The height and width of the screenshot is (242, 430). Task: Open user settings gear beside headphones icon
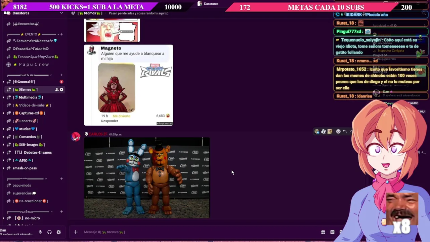click(x=59, y=232)
